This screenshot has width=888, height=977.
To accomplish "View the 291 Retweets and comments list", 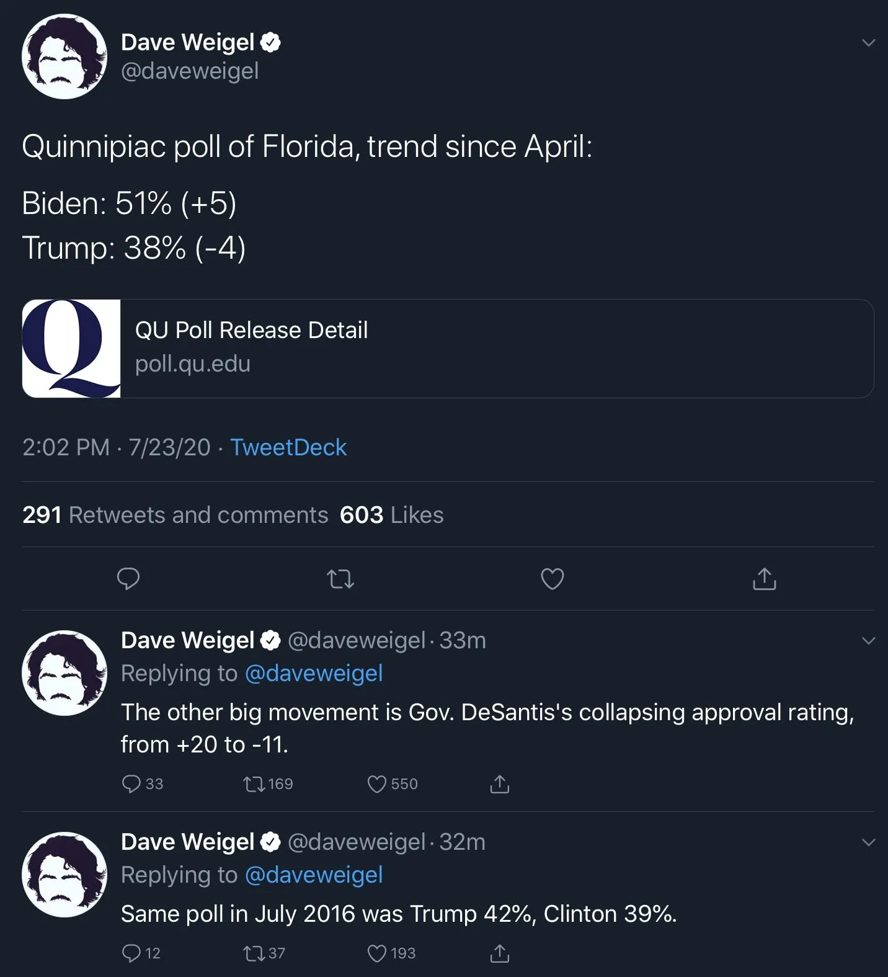I will click(175, 515).
